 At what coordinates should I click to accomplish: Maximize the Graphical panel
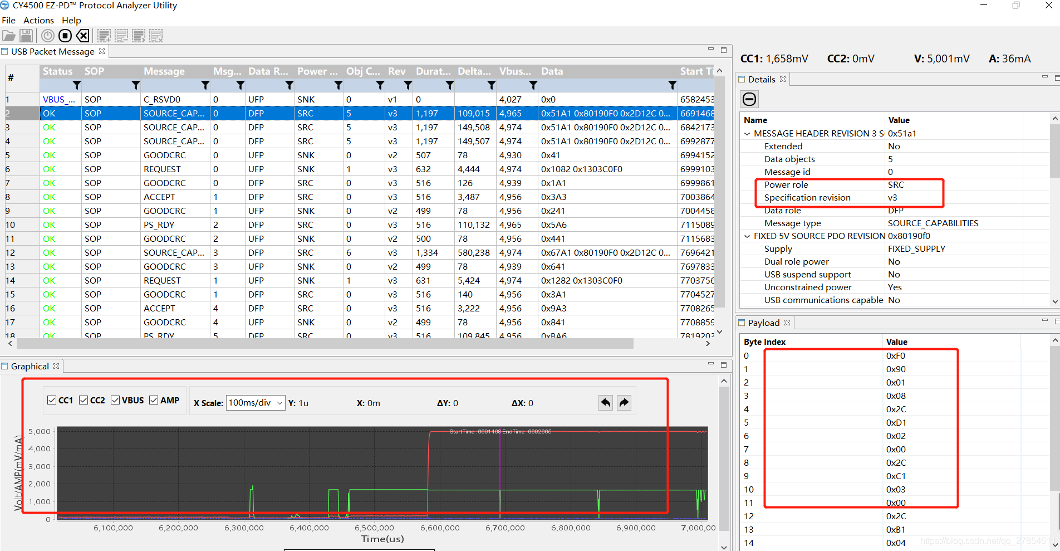click(724, 364)
